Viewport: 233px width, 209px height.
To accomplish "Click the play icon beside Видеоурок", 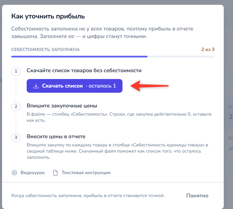I will click(14, 173).
